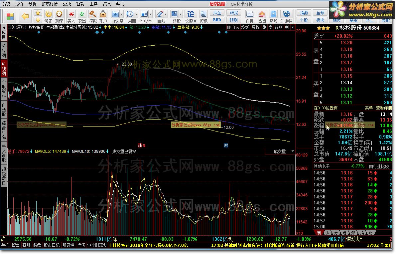This screenshot has width=396, height=254.
Task: Open the 沪港通 icon
Action: coord(286,16)
